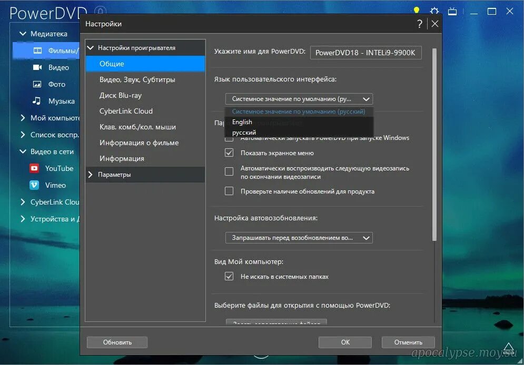Image resolution: width=524 pixels, height=365 pixels.
Task: Select Общие settings category
Action: tap(145, 64)
